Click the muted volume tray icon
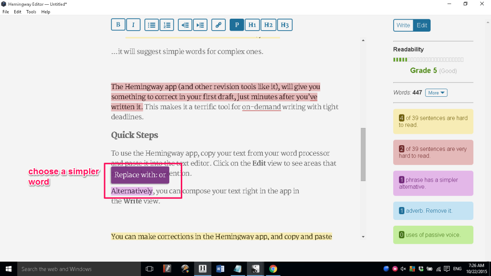Image resolution: width=491 pixels, height=276 pixels. (x=403, y=269)
